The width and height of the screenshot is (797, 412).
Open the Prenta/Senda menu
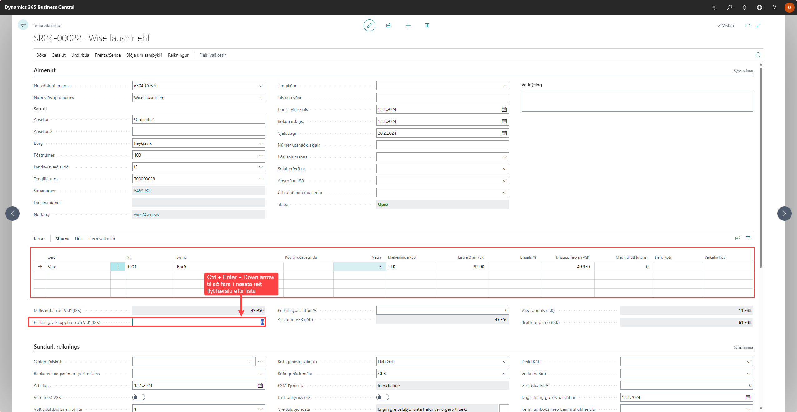coord(107,55)
